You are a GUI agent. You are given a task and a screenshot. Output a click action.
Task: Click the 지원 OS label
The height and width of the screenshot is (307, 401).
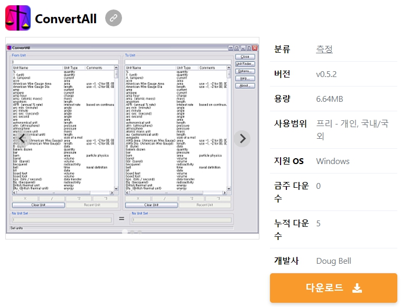(288, 161)
